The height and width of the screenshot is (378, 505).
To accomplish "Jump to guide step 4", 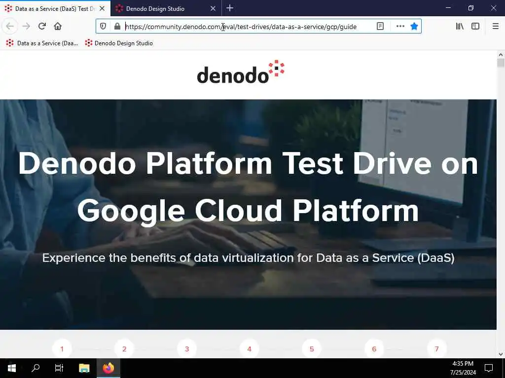I will pyautogui.click(x=249, y=349).
